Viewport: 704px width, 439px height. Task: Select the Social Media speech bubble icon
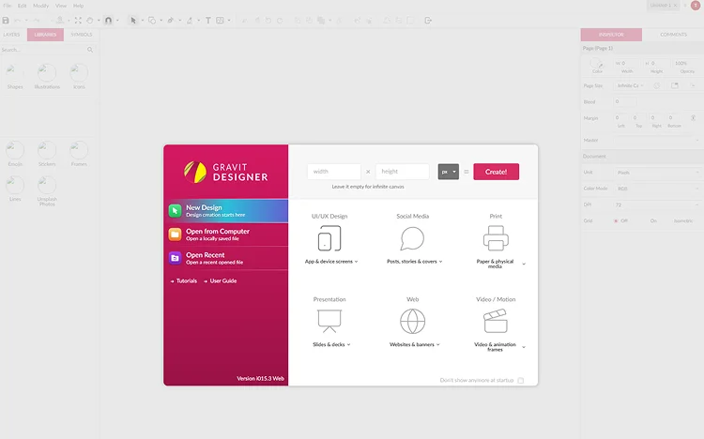tap(412, 238)
